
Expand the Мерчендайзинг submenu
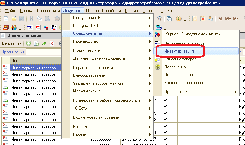pos(107,91)
